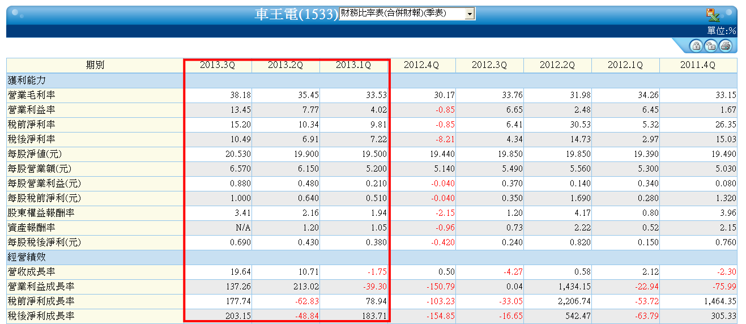The width and height of the screenshot is (746, 324).
Task: Click the 單位:% label
Action: [x=721, y=31]
